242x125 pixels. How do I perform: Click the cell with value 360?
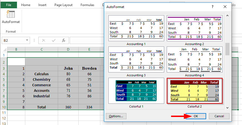click(68, 107)
